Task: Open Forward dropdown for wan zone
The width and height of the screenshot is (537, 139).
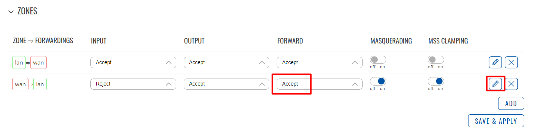Action: click(x=320, y=84)
